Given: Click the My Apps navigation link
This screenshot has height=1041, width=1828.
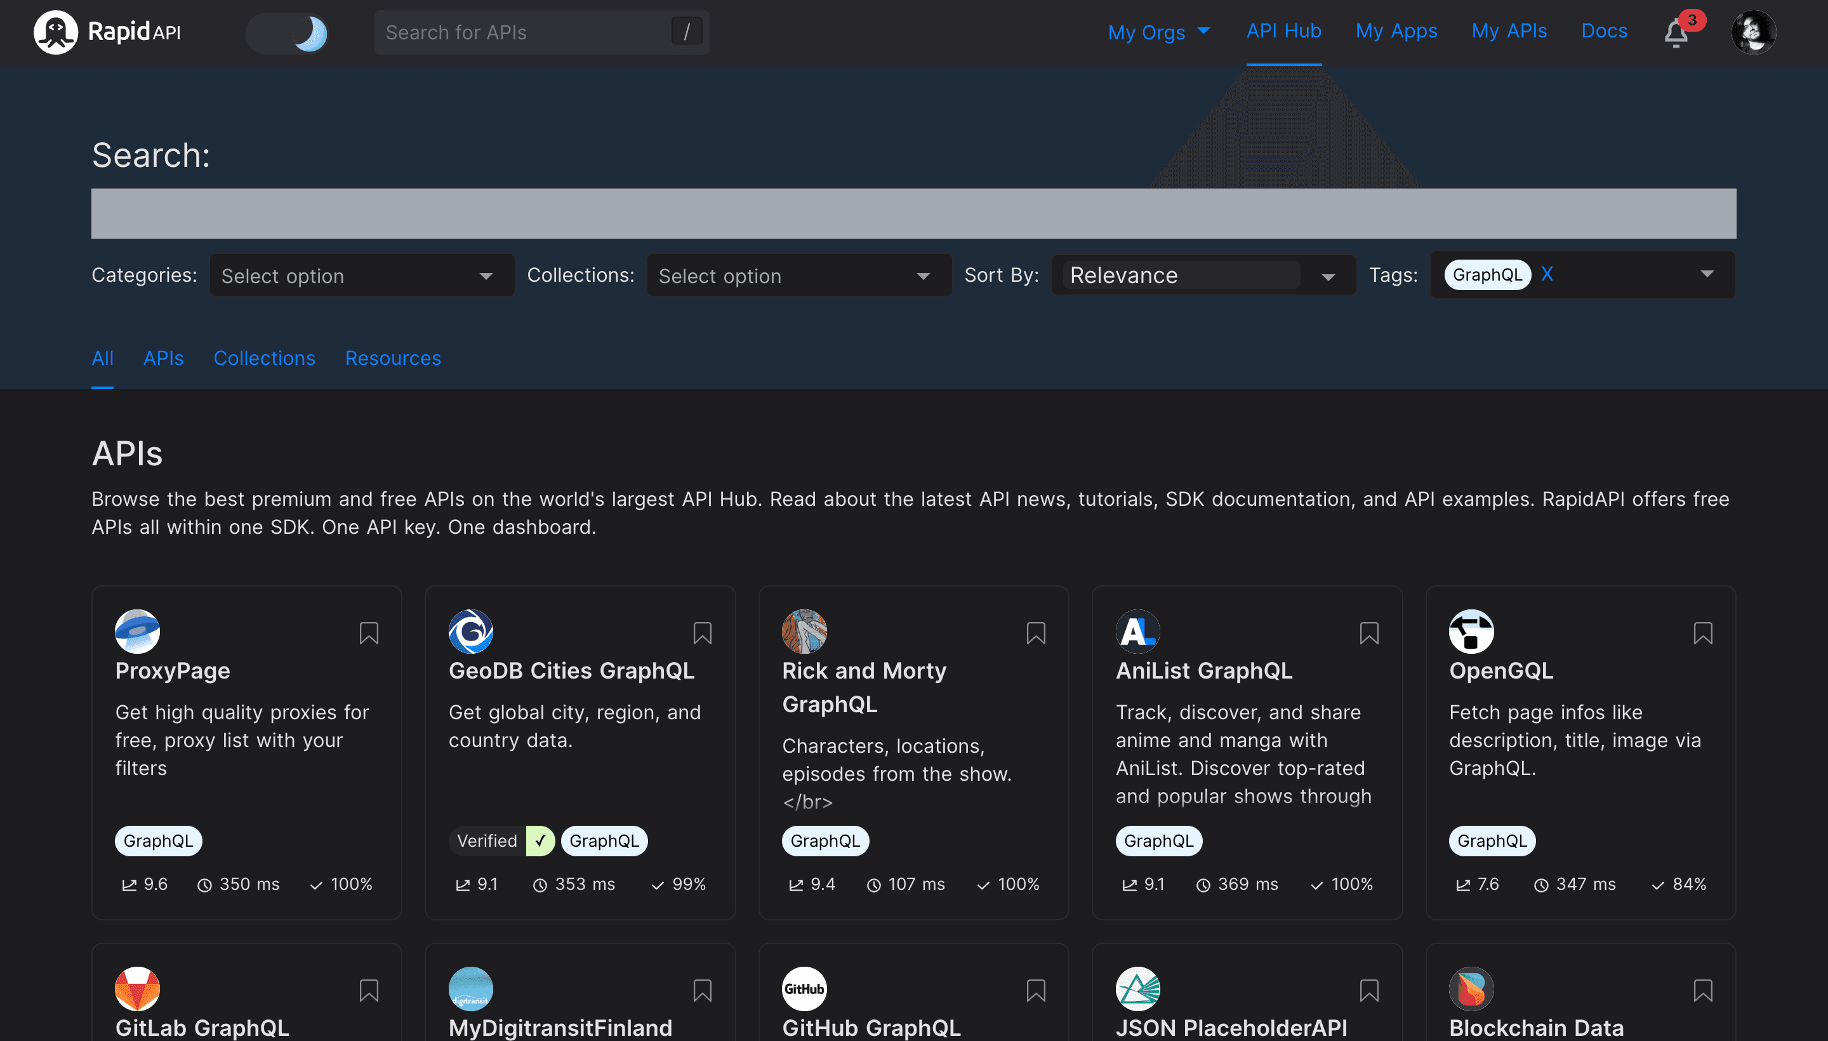Looking at the screenshot, I should (x=1396, y=30).
